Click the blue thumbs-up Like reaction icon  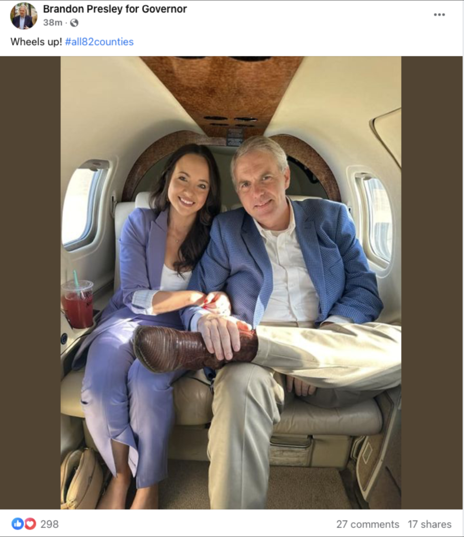click(x=18, y=524)
